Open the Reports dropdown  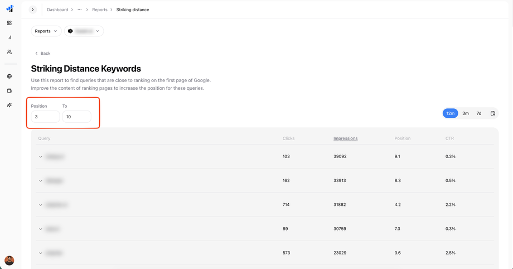46,31
